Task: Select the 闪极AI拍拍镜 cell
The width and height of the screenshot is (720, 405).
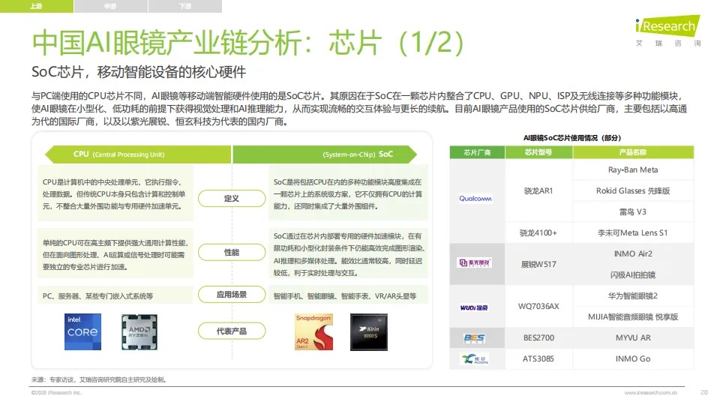Action: (633, 274)
